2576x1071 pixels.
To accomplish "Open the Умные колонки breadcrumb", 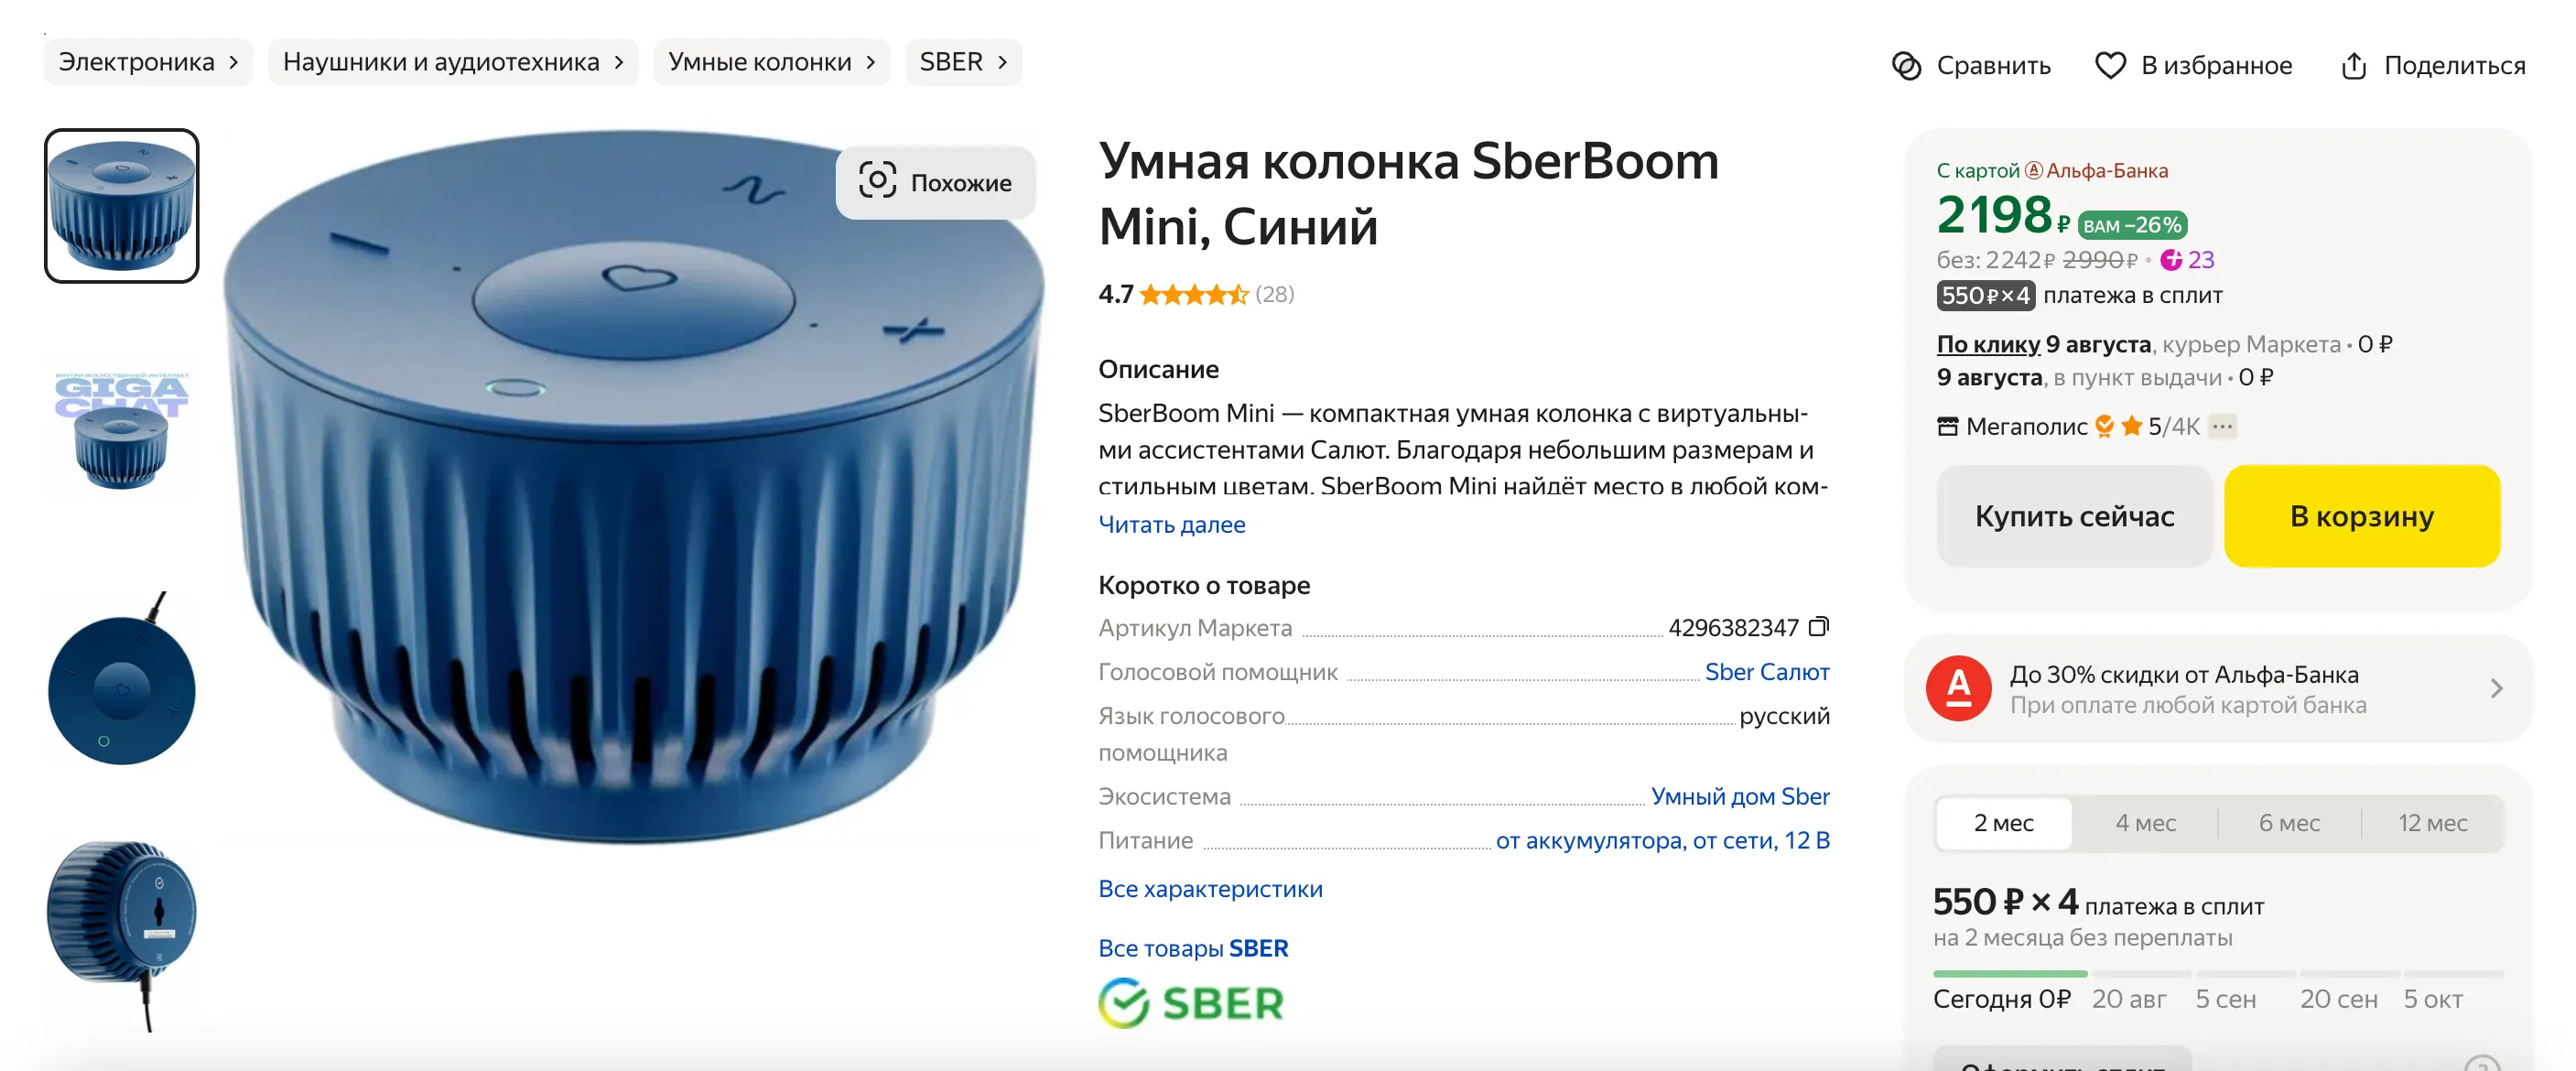I will pos(771,62).
